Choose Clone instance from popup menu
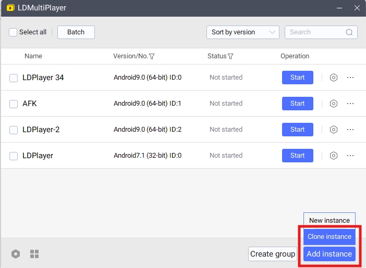 coord(329,237)
